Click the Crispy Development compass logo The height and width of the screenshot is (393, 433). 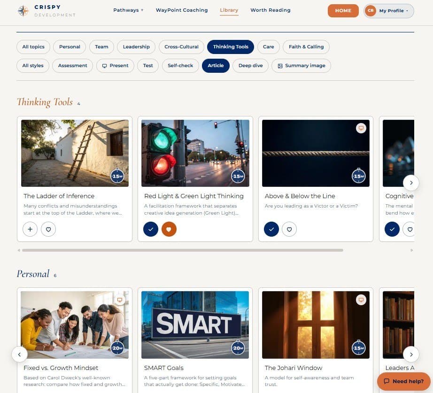pyautogui.click(x=23, y=11)
